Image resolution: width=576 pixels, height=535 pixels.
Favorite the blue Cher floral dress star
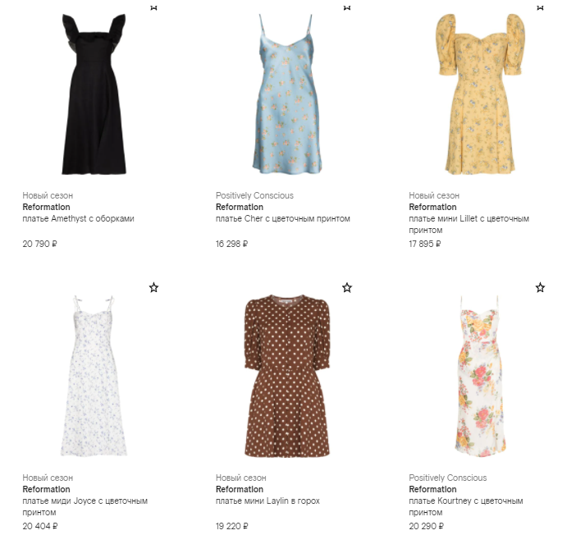[x=347, y=7]
